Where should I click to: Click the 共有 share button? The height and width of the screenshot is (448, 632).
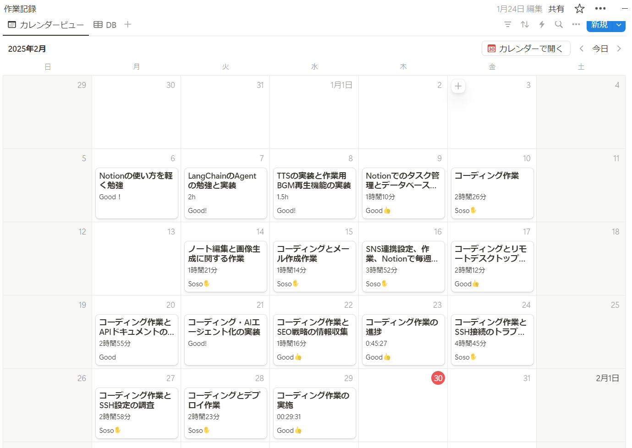pos(556,9)
